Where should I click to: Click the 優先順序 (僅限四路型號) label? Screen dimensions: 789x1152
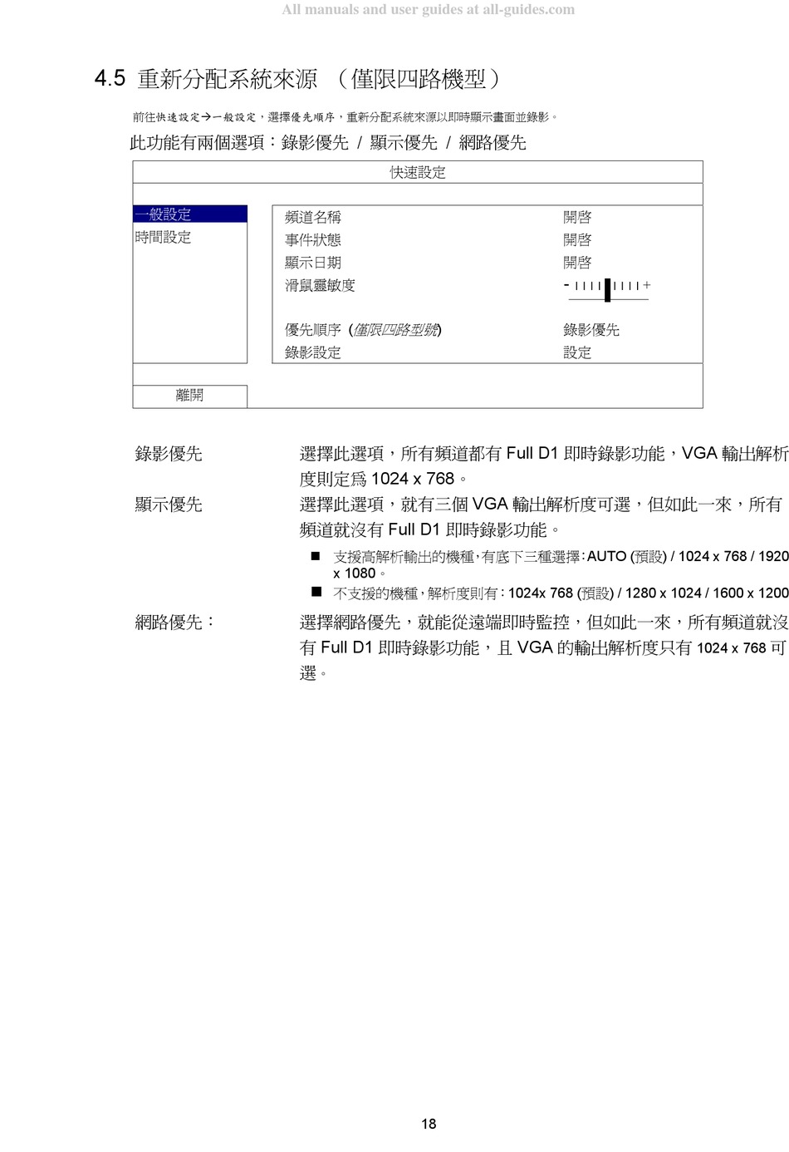pos(363,330)
